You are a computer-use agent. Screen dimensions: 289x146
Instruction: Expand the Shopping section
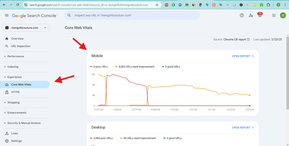[13, 102]
